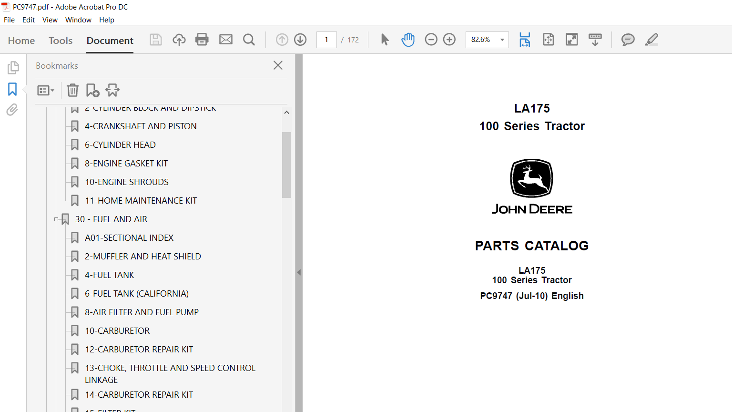Select the Document tab
Screen dimensions: 732x412
coord(110,41)
